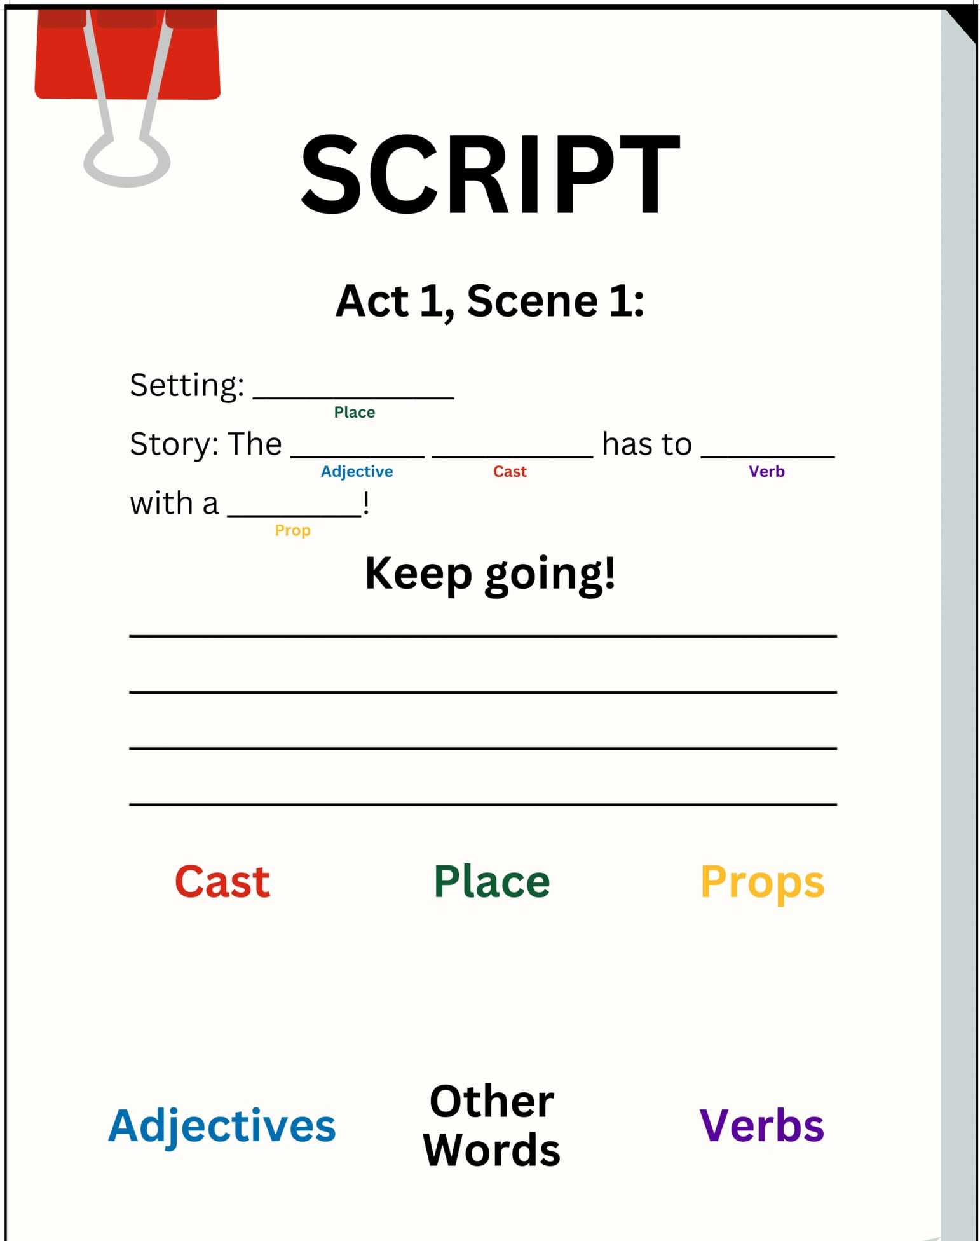
Task: Select the purple Verbs category heading
Action: click(762, 1125)
